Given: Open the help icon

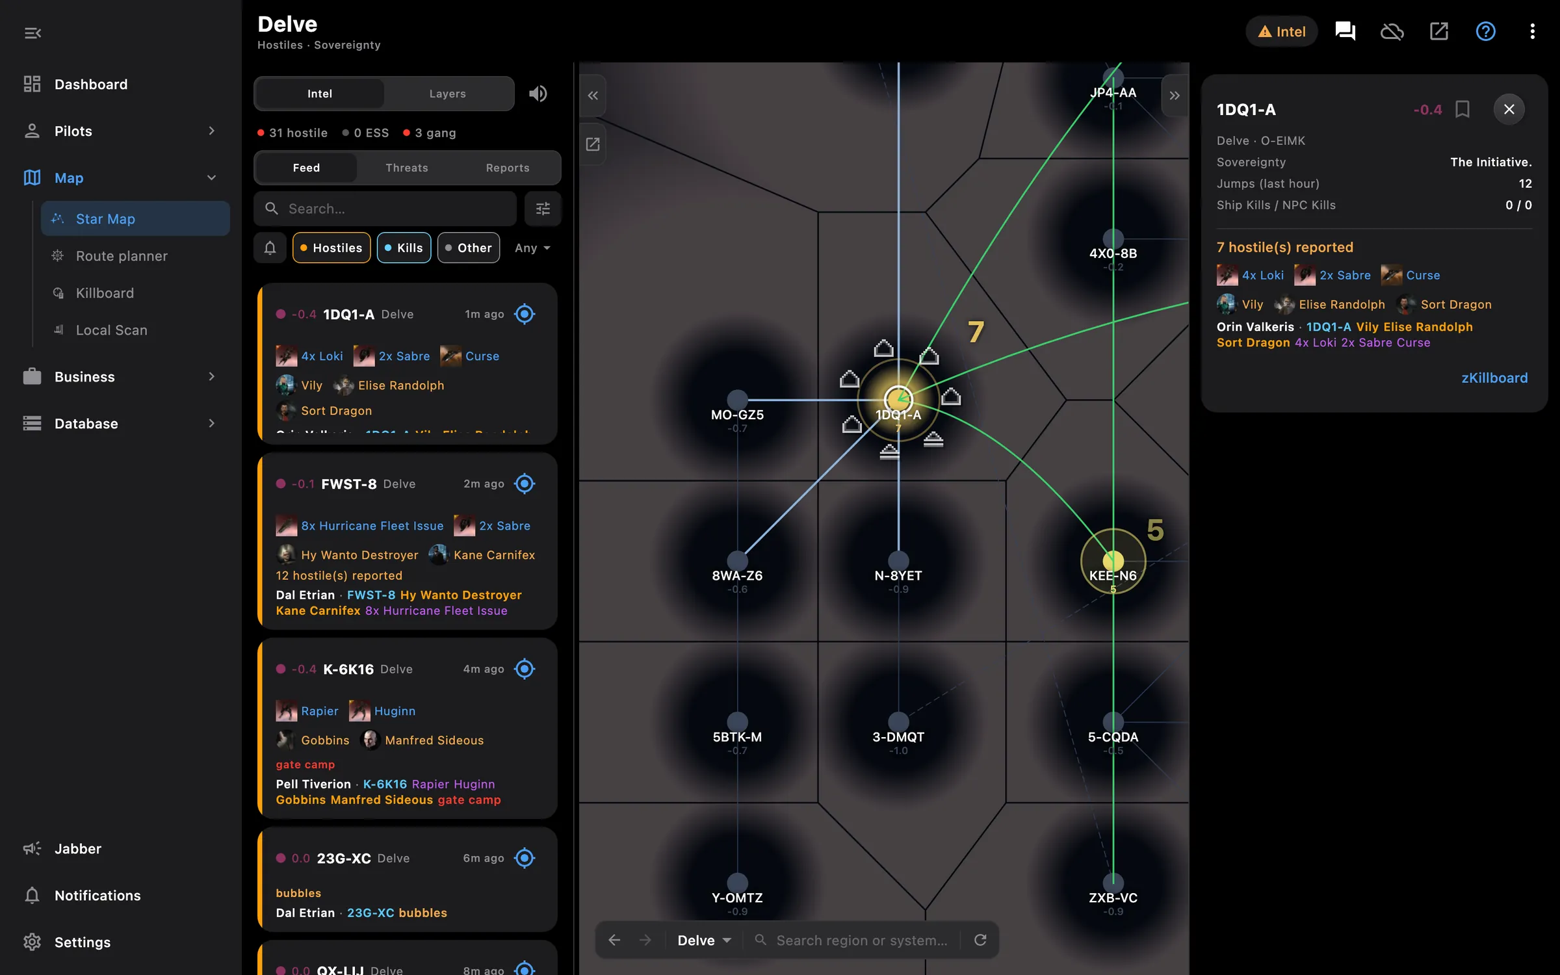Looking at the screenshot, I should coord(1485,31).
